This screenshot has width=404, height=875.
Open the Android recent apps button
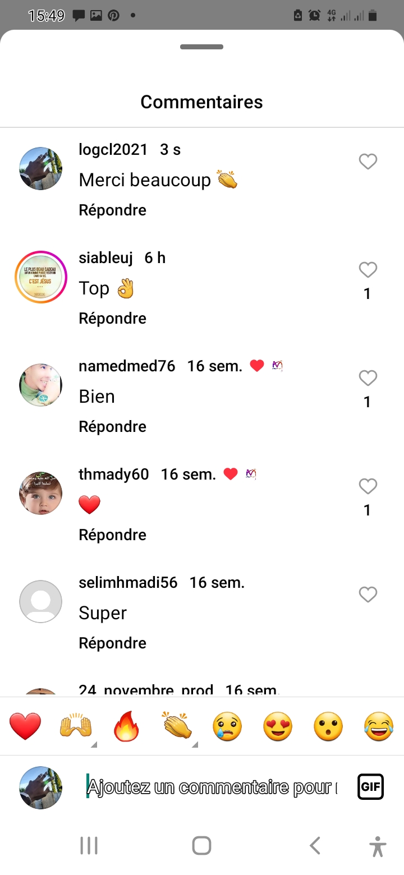[x=89, y=845]
